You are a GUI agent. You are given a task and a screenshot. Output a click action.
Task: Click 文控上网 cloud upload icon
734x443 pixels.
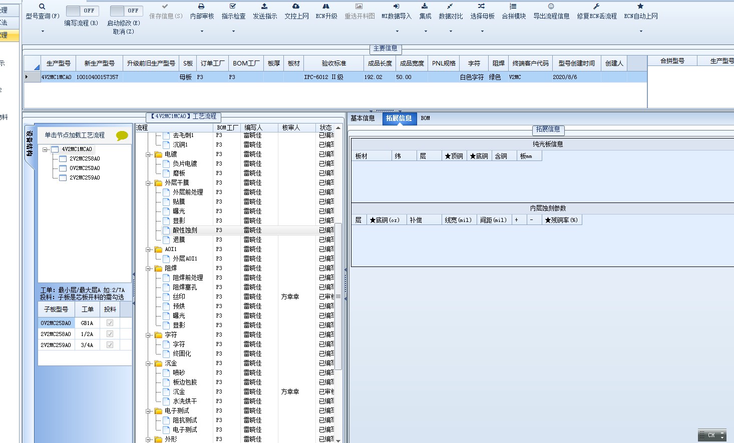(296, 6)
